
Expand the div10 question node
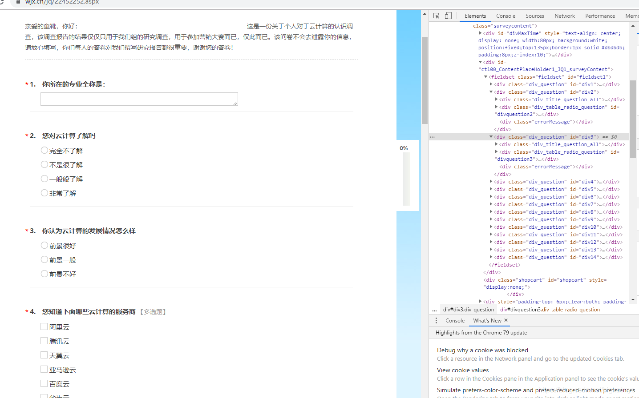pos(491,227)
